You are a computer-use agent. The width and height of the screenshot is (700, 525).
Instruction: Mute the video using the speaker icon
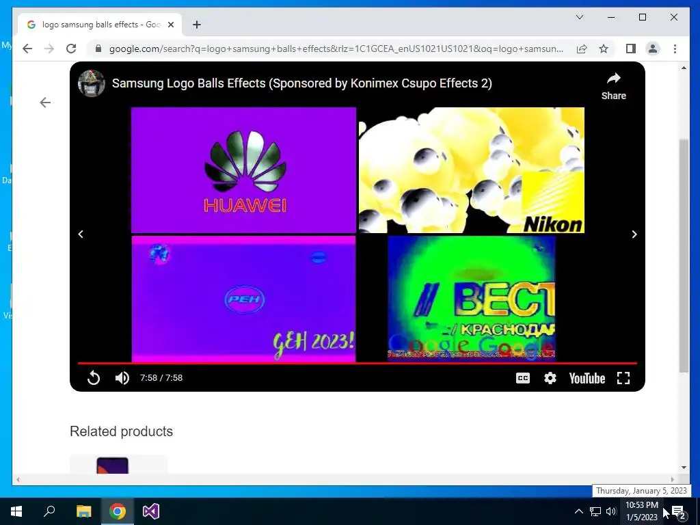pos(122,378)
